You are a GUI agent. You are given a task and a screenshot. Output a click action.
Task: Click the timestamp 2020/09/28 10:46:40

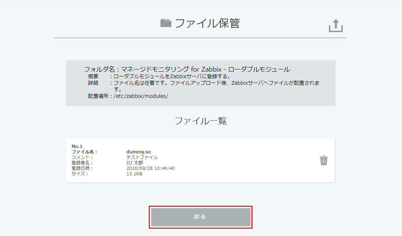150,168
